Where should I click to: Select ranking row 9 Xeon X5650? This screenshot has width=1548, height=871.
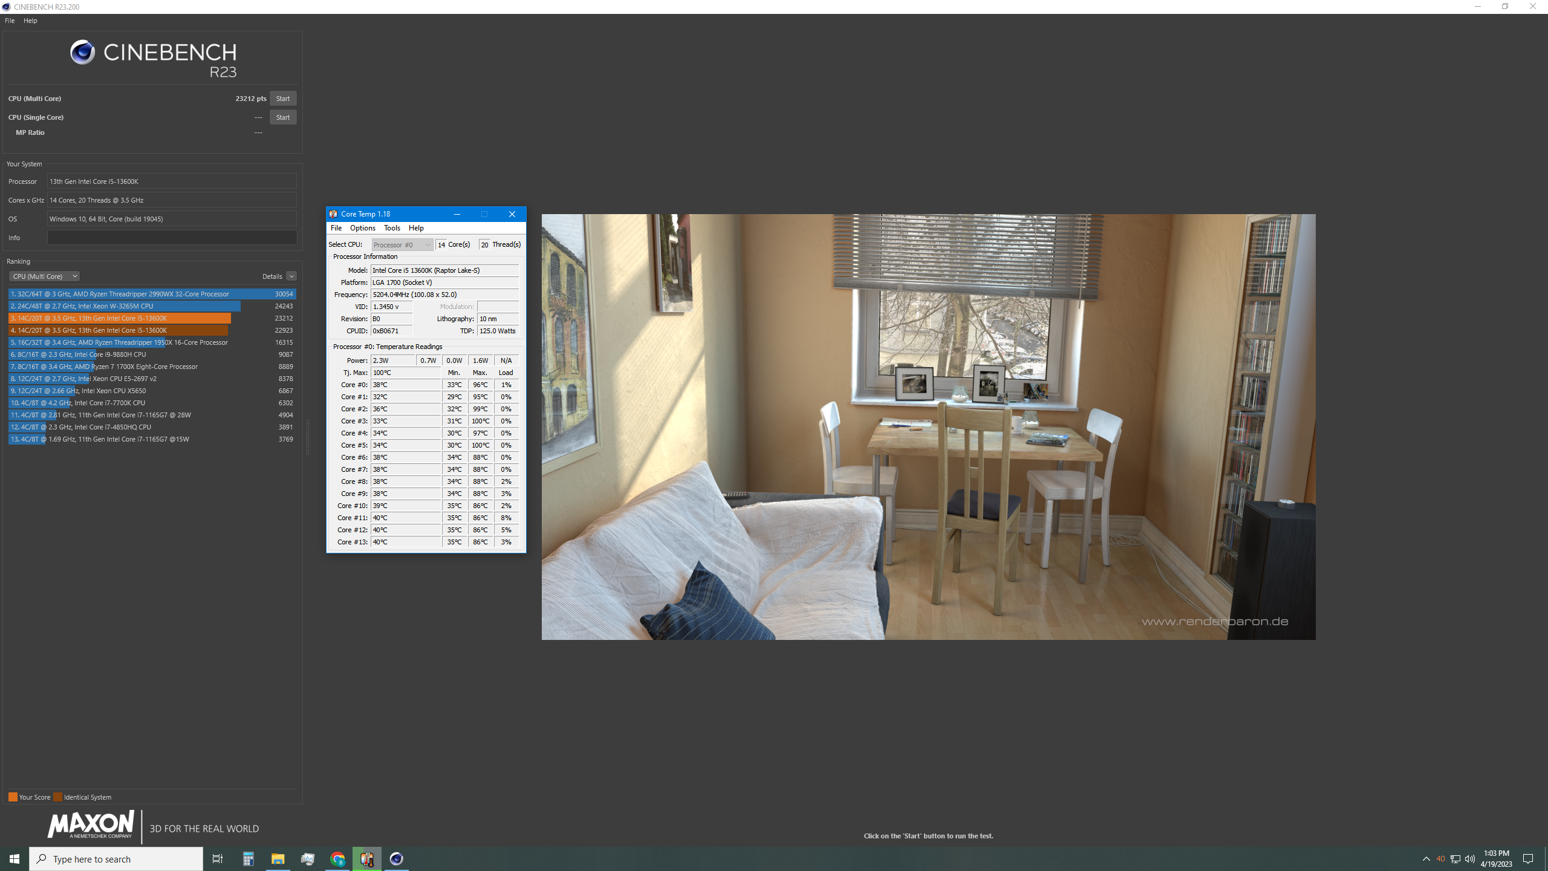(152, 391)
